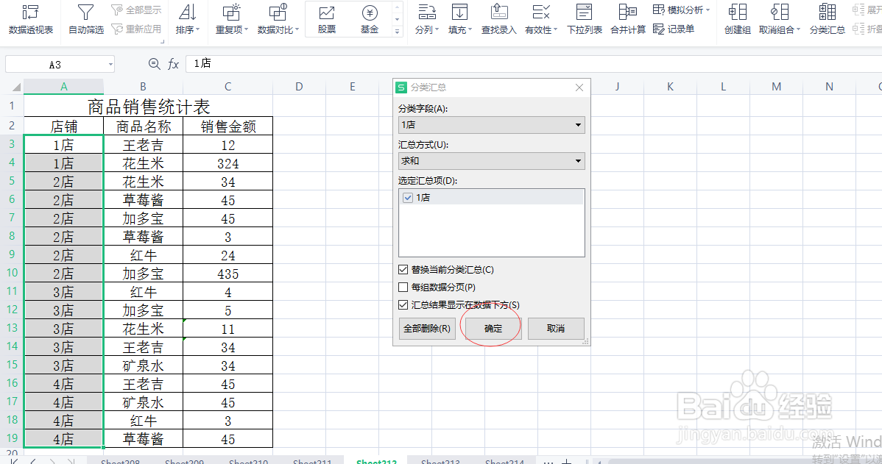The height and width of the screenshot is (464, 882).
Task: Switch to Sheet209 tab
Action: (x=185, y=461)
